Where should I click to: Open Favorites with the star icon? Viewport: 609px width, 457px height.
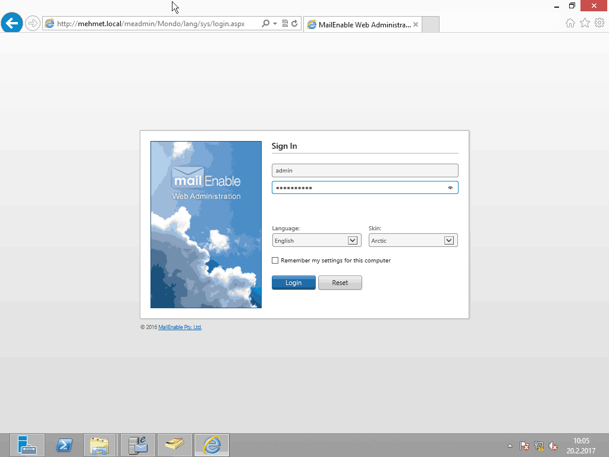[585, 23]
